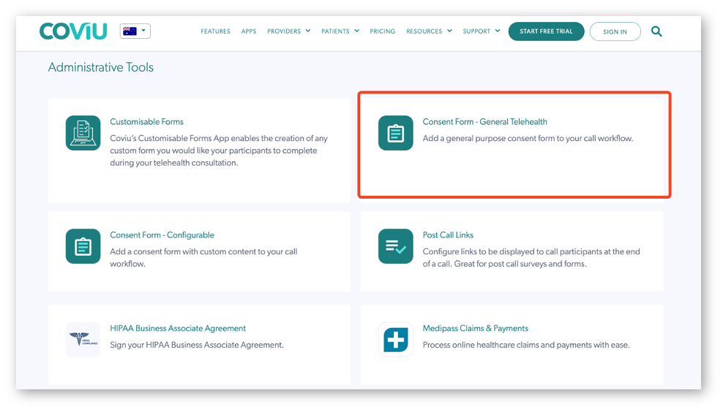Click text 'Sign your HIPAA Business Associate Agreement.'
The width and height of the screenshot is (723, 412).
click(x=197, y=345)
